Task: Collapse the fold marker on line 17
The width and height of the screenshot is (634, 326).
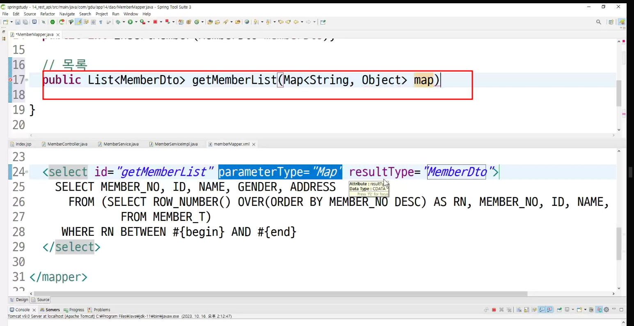Action: 27,80
